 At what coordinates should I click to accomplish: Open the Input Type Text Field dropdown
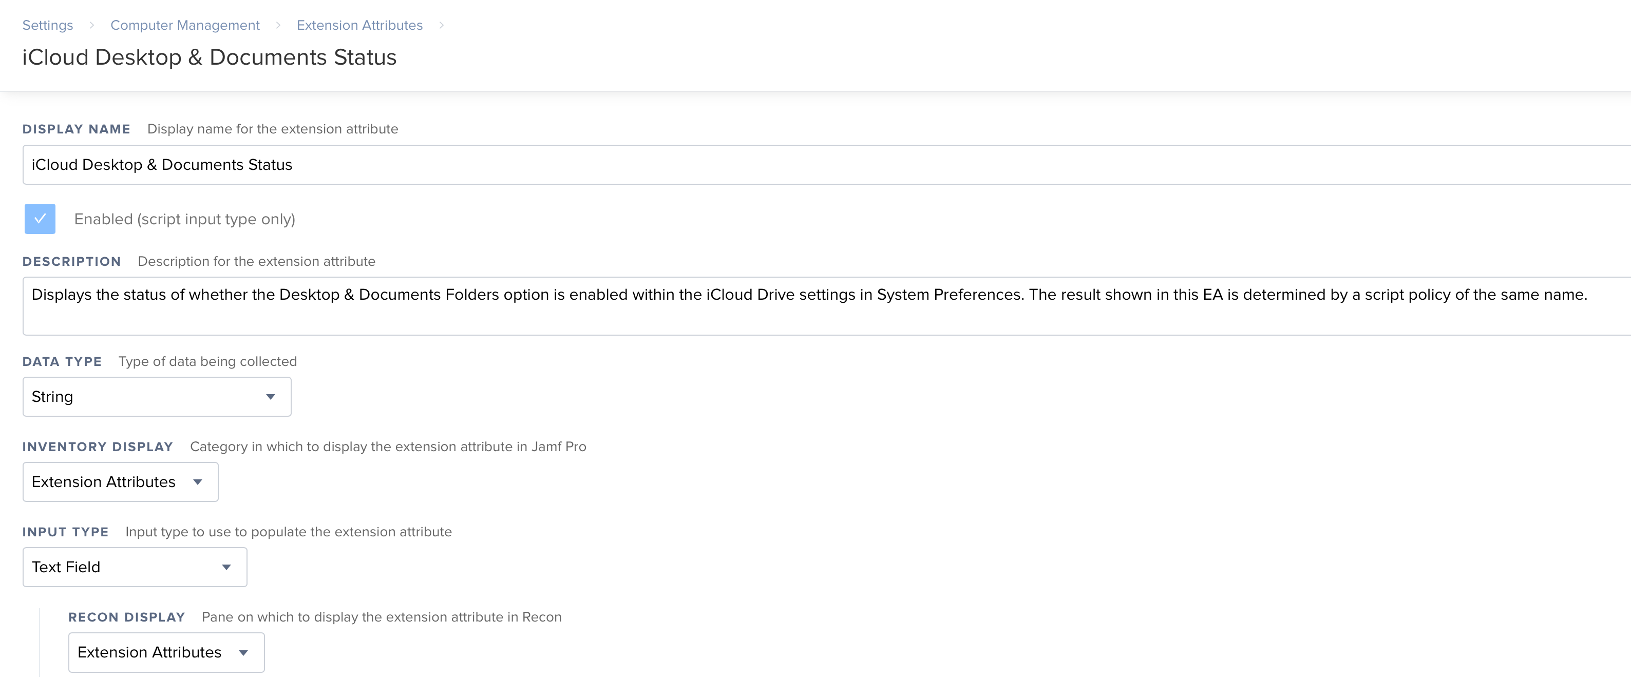click(x=135, y=567)
